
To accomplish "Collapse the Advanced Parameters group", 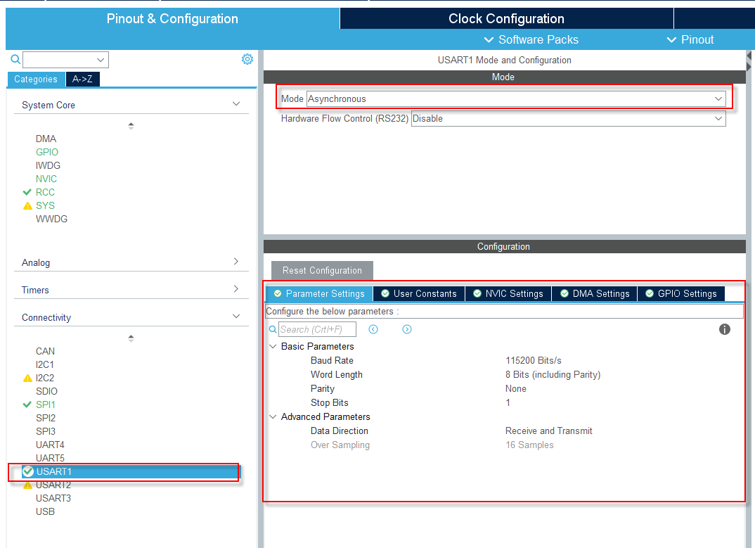I will (x=273, y=417).
